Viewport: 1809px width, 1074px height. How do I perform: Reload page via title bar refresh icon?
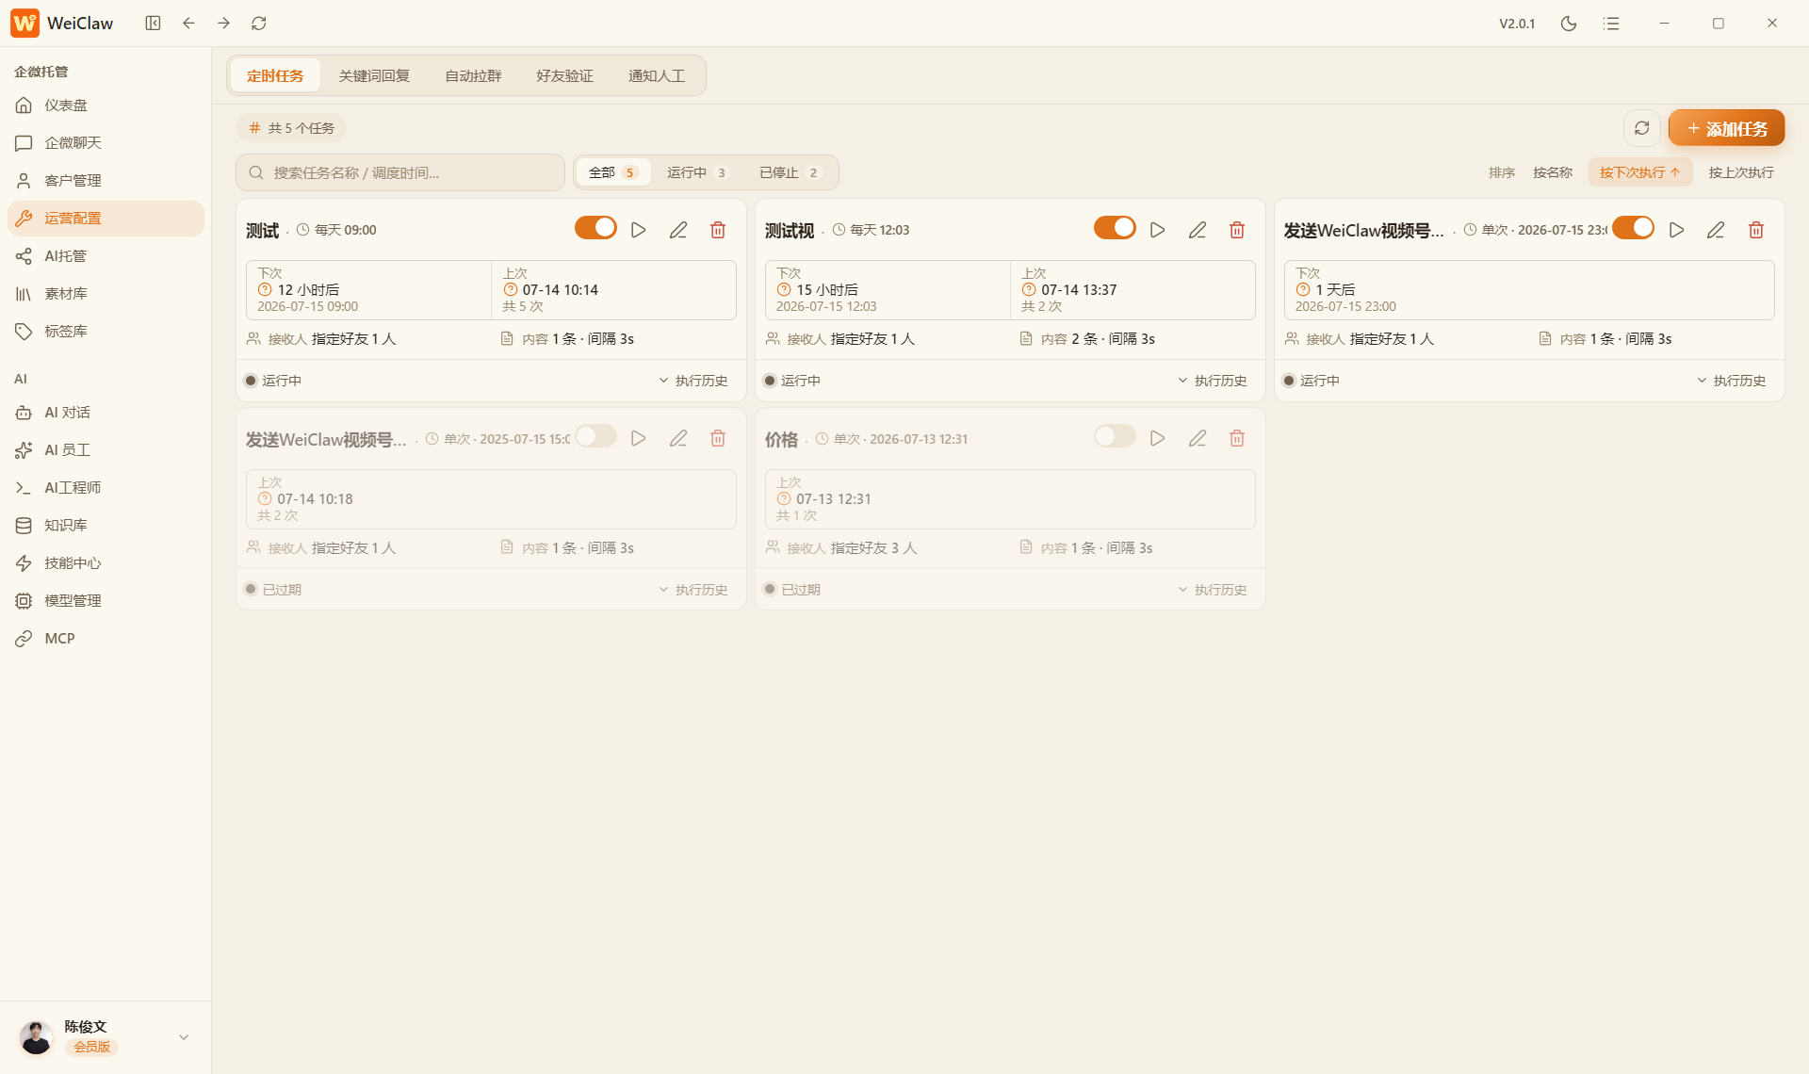[x=259, y=23]
